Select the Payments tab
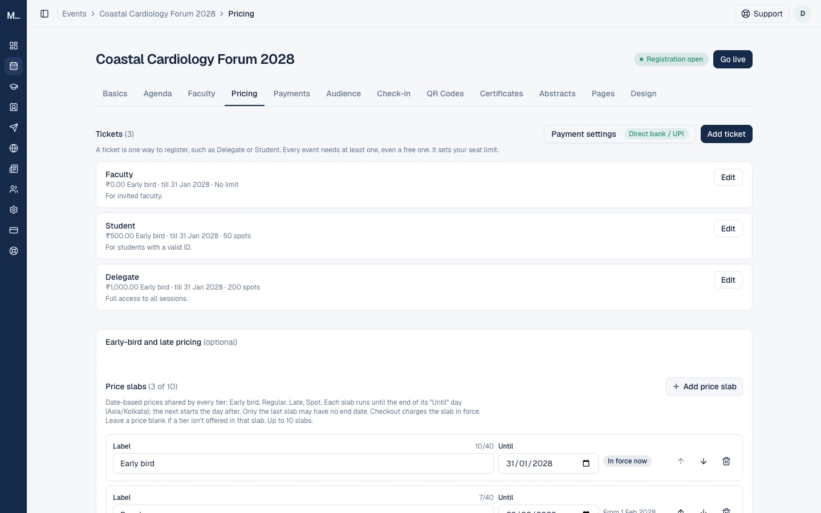 292,93
